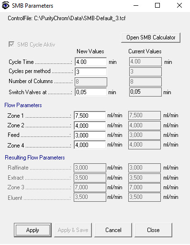190x245 pixels.
Task: Click the Apply & Save button
Action: point(73,230)
